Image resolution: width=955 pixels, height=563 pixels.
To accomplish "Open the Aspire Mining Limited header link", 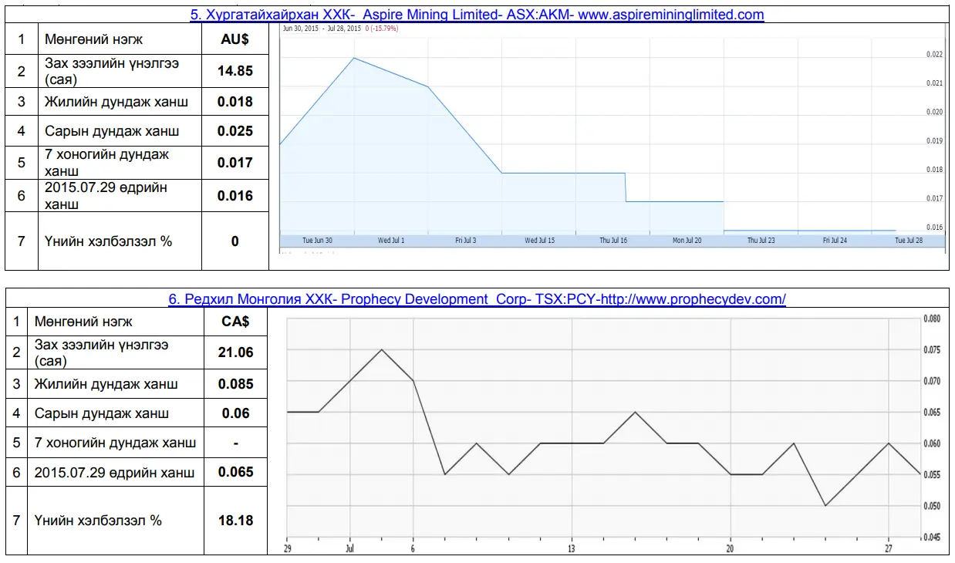I will 477,15.
